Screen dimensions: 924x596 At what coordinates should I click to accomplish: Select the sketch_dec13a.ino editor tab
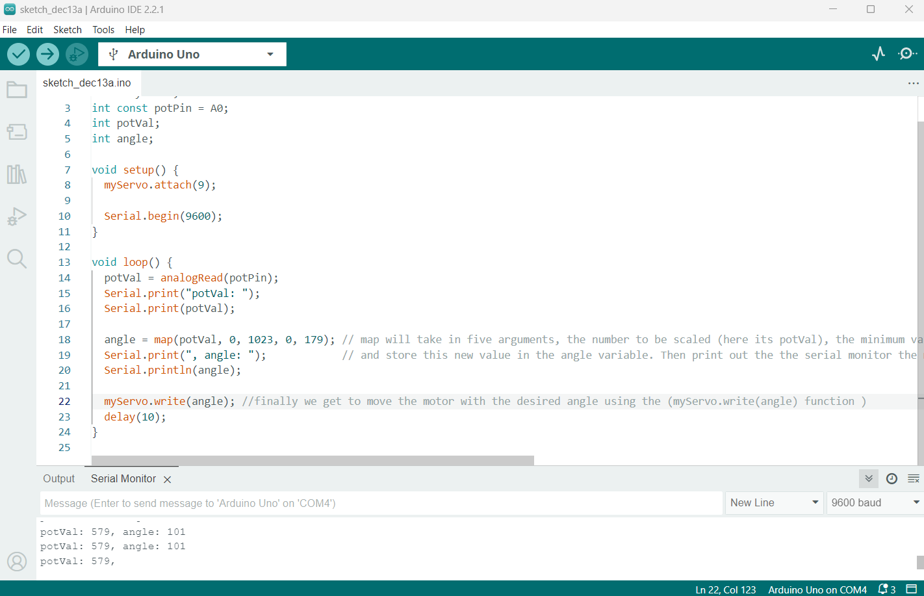[87, 83]
